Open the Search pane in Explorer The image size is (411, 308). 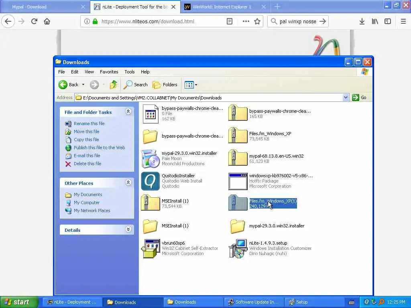[136, 85]
